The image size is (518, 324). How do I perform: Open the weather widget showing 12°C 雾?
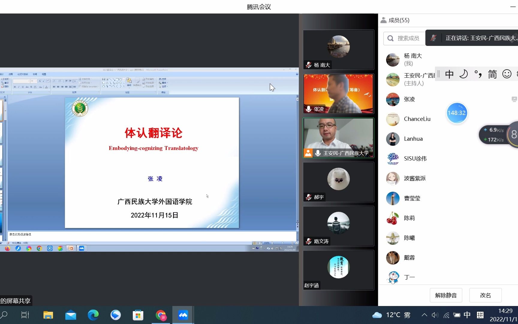tap(391, 315)
